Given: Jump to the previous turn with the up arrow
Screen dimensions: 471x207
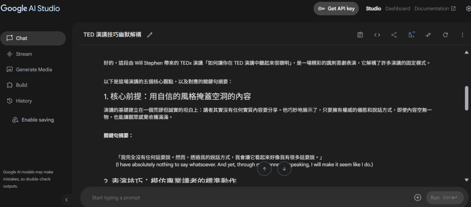Looking at the screenshot, I should click(264, 169).
